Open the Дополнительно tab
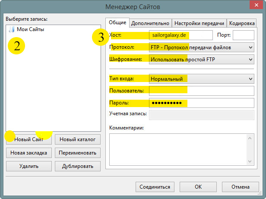 [x=150, y=23]
